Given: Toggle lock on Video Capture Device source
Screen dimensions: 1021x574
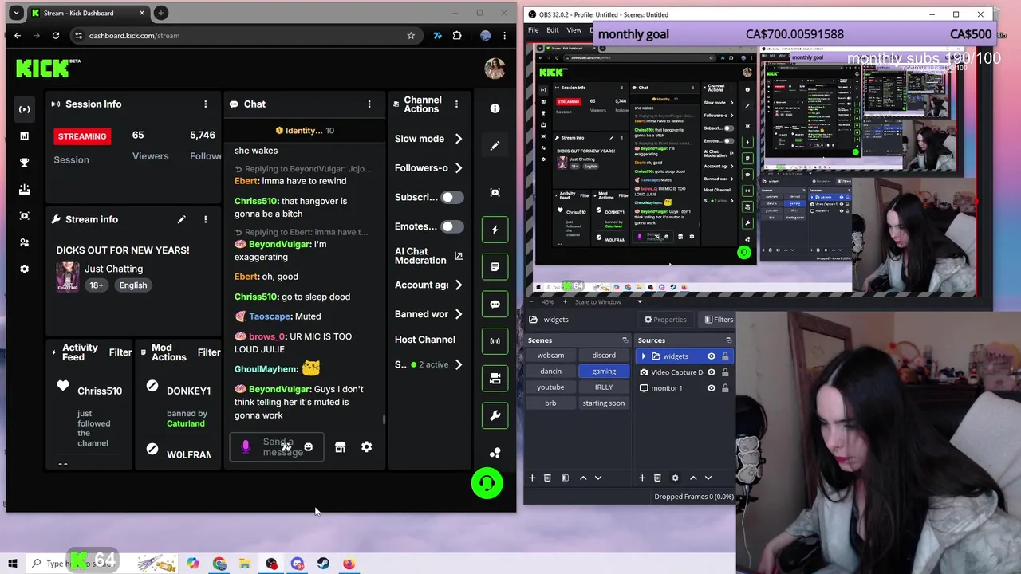Looking at the screenshot, I should click(725, 372).
